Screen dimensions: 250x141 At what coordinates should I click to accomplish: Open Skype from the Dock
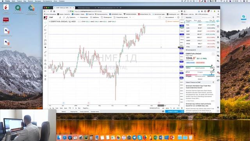point(140,137)
